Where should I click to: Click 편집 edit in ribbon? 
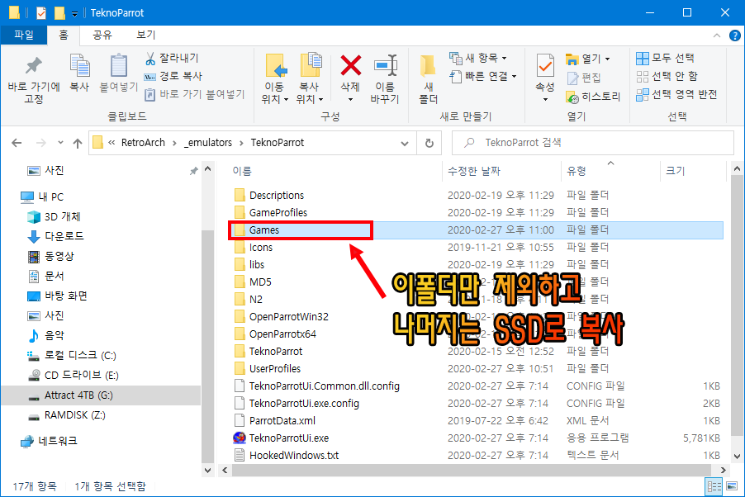coord(584,78)
